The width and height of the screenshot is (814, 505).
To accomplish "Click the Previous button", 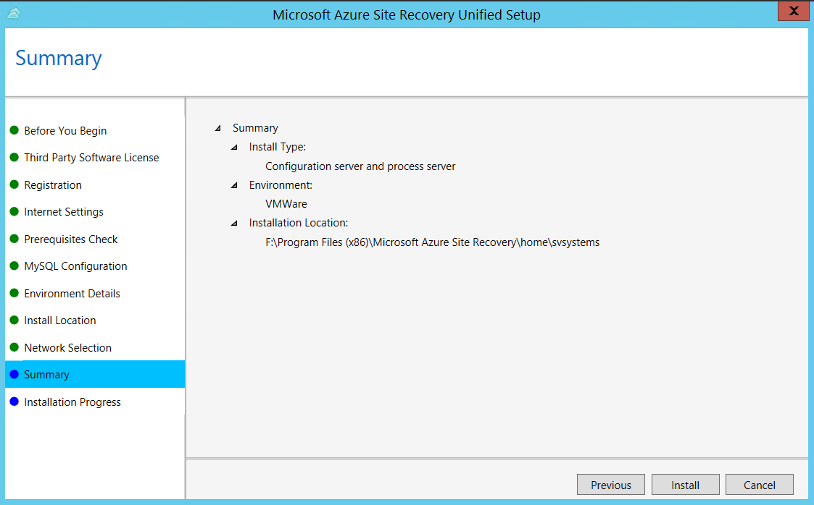I will pyautogui.click(x=610, y=485).
